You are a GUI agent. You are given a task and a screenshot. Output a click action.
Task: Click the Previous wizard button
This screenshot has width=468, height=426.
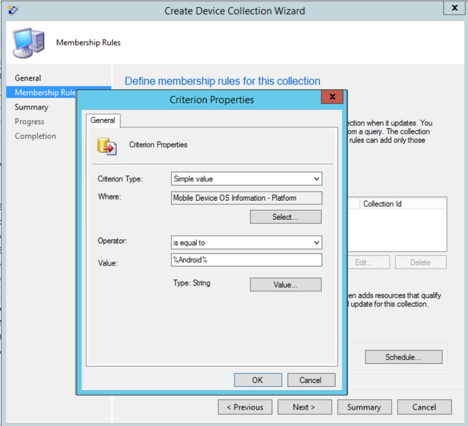click(x=245, y=407)
